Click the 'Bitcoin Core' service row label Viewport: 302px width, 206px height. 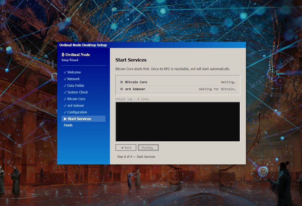136,82
